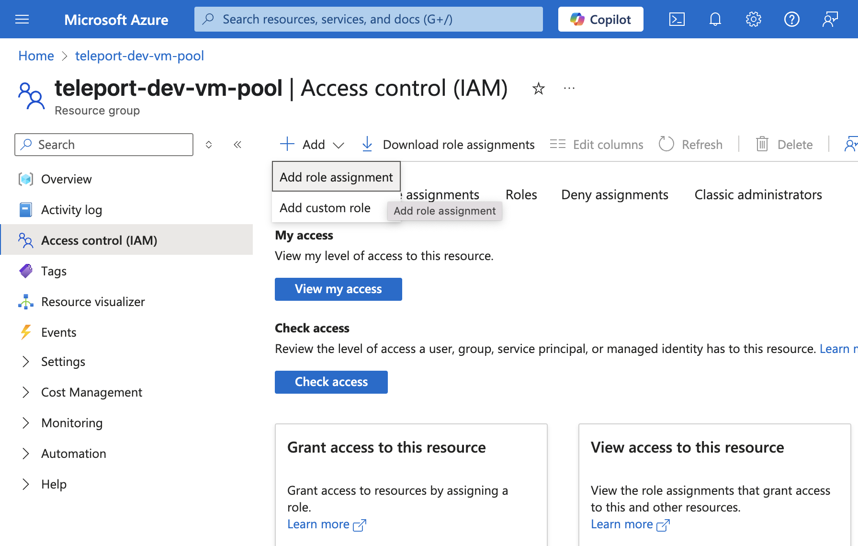Click the Edit columns icon

coord(557,144)
